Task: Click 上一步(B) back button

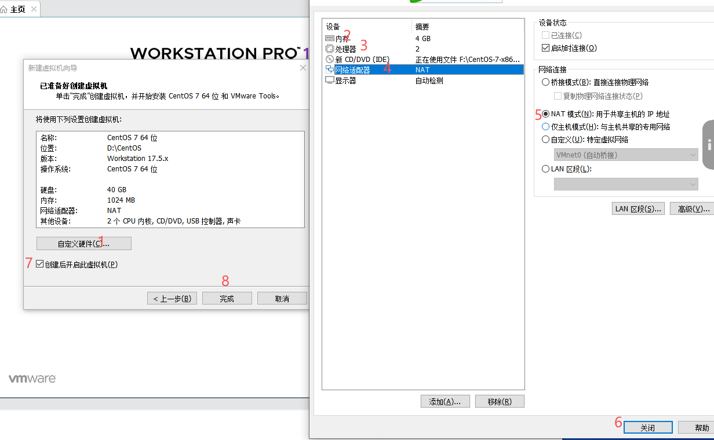Action: [172, 299]
